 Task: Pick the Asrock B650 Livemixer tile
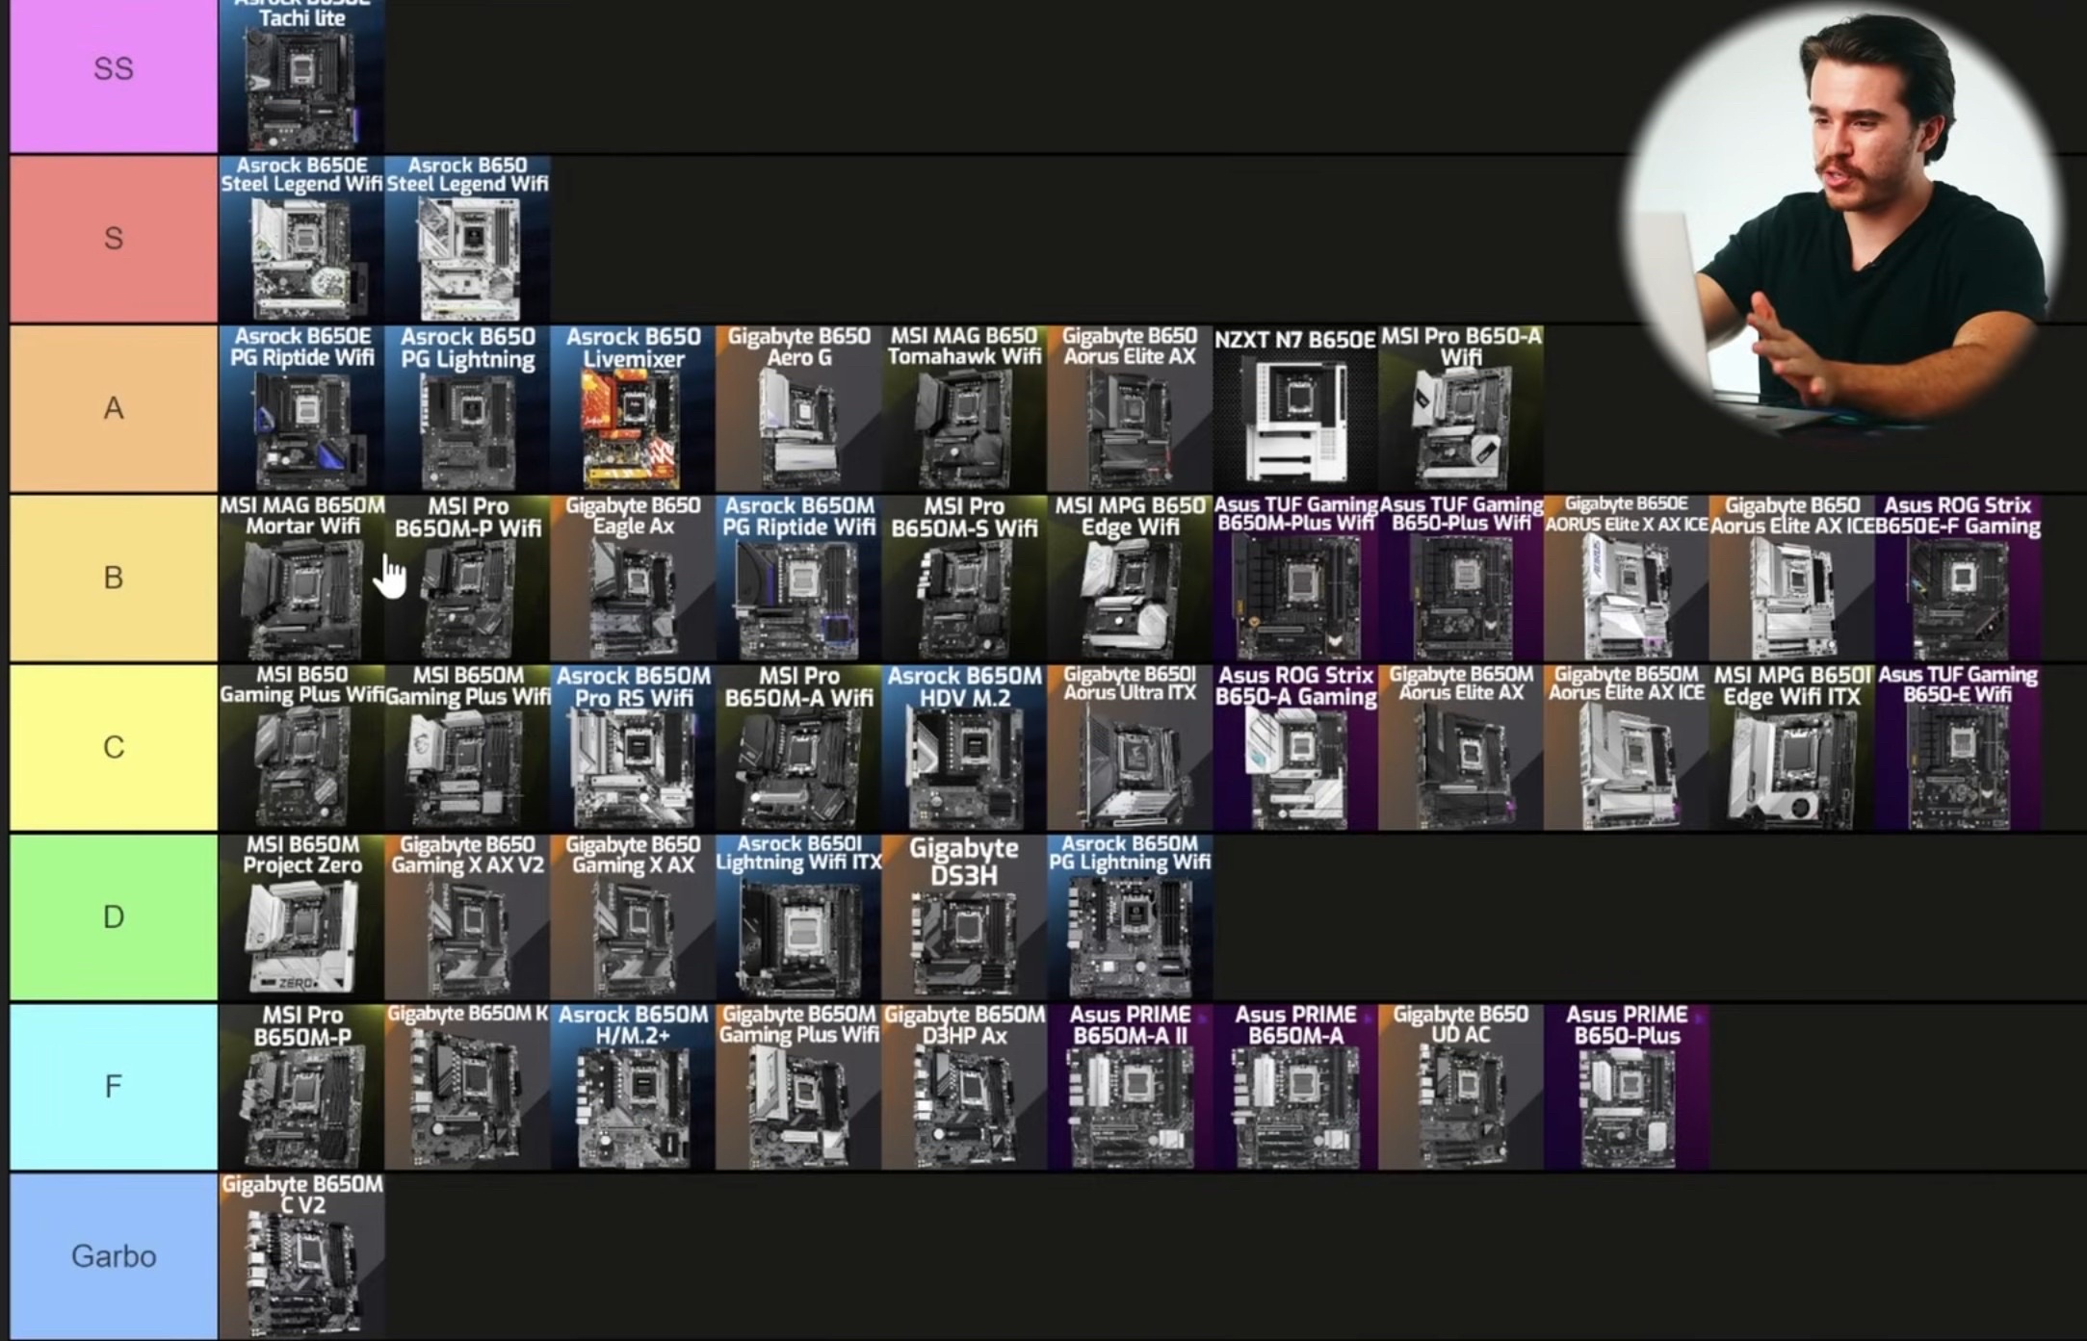click(x=633, y=408)
